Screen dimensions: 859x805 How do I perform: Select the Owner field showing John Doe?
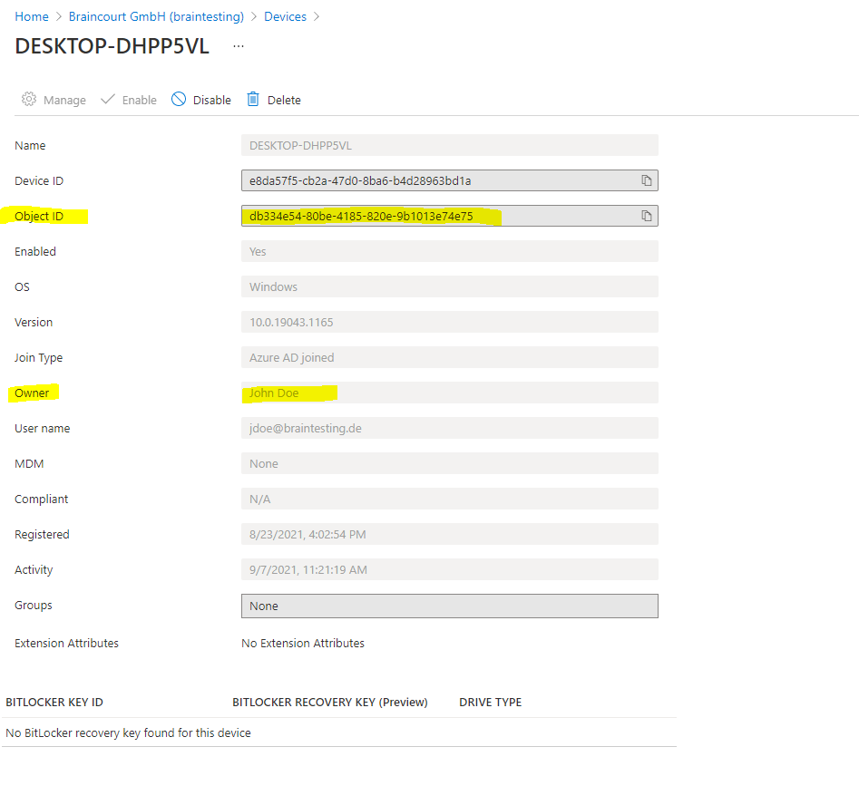point(449,393)
